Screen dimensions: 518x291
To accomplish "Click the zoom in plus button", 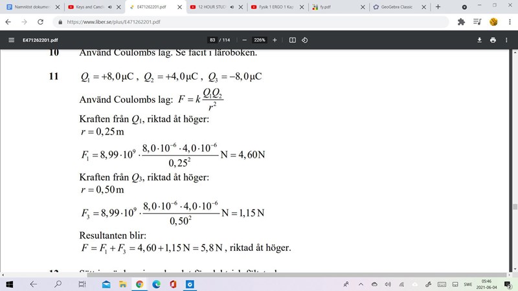I will (275, 39).
